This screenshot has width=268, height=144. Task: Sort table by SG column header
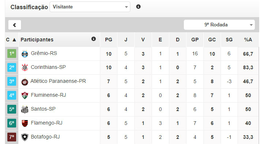pos(229,40)
